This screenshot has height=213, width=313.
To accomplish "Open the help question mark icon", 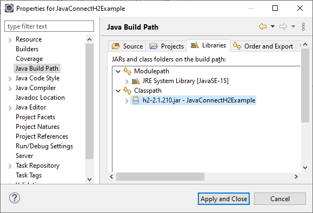I will pyautogui.click(x=15, y=198).
